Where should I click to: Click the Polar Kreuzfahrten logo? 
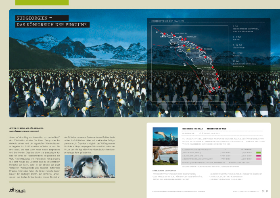point(17,190)
